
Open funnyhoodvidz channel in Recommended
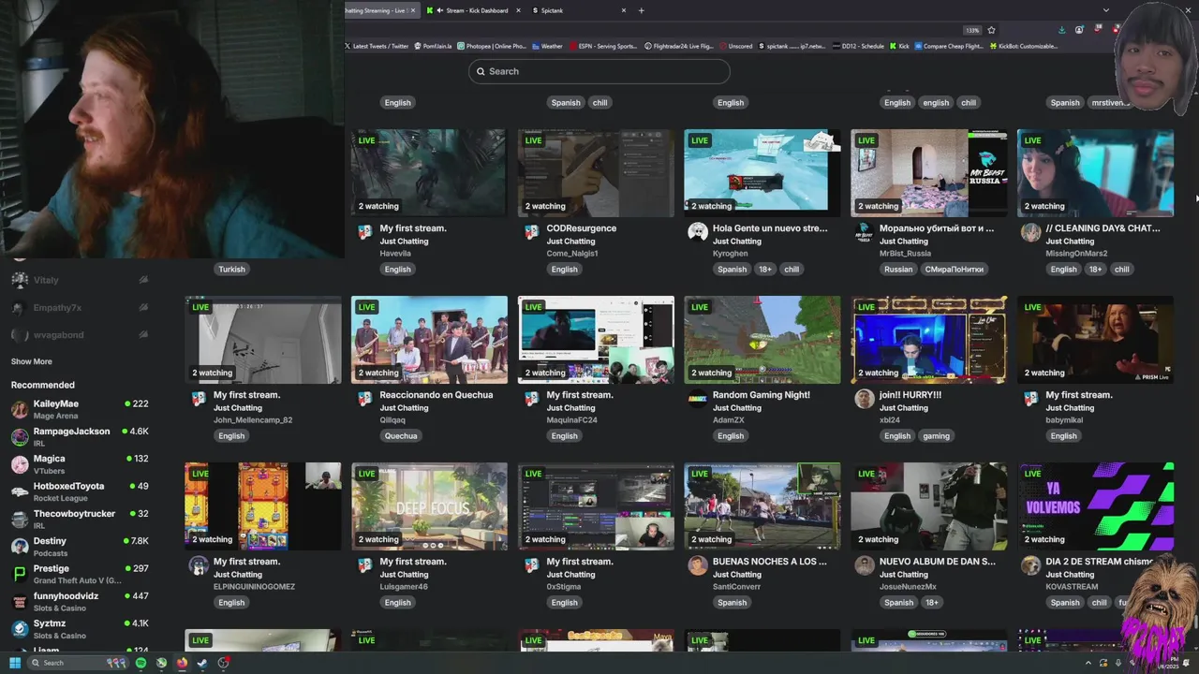click(80, 601)
